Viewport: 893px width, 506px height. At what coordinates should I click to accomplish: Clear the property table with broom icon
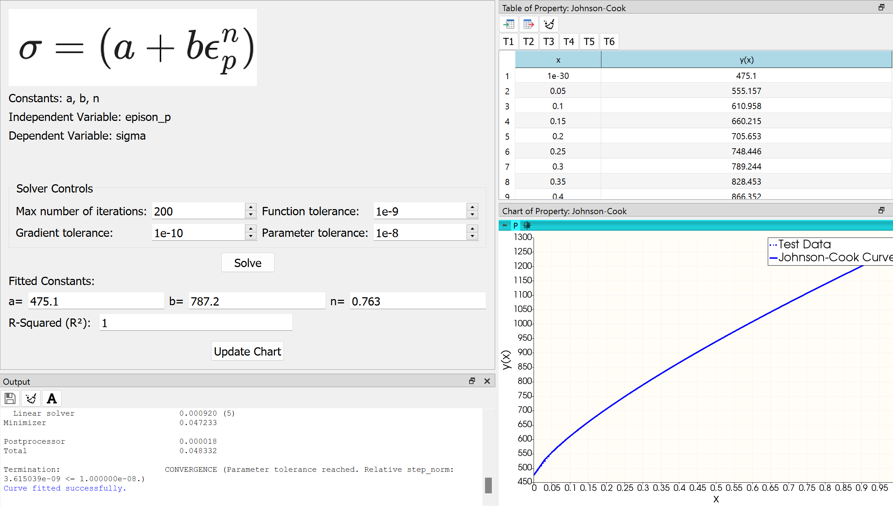point(548,24)
